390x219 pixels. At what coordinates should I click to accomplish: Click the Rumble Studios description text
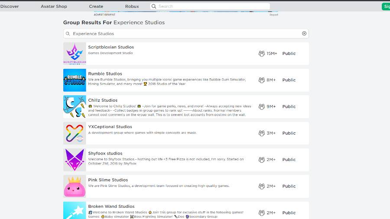click(x=167, y=82)
